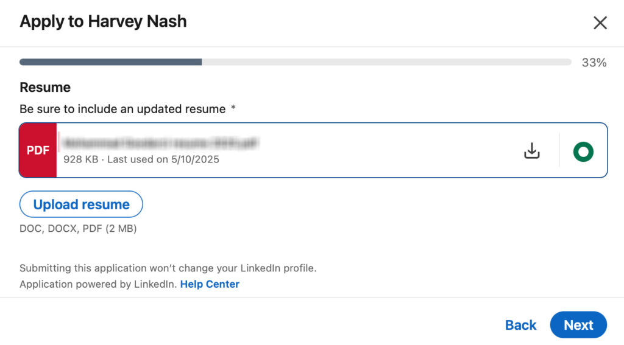Download the selected PDF resume
This screenshot has height=345, width=624.
tap(531, 151)
